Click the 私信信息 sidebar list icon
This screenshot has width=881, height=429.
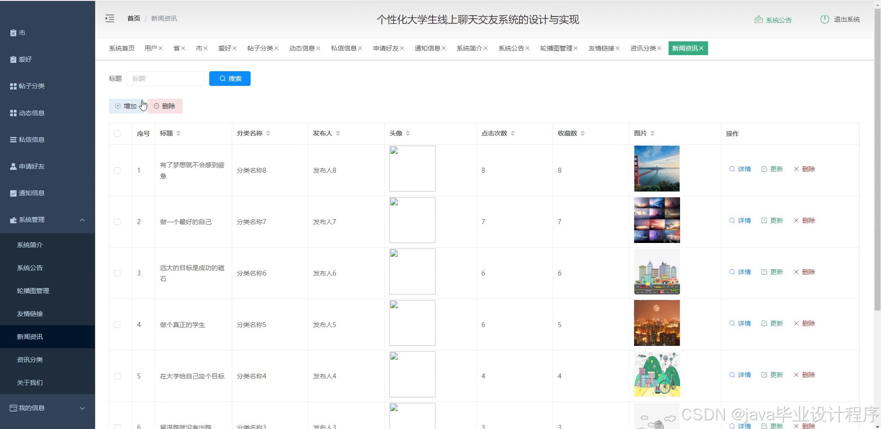click(13, 140)
